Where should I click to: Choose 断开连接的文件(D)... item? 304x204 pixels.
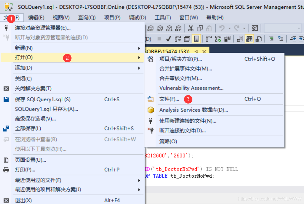coord(215,130)
